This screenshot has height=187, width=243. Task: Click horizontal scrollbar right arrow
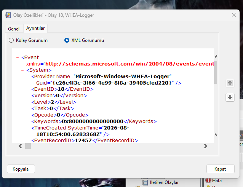(205, 146)
